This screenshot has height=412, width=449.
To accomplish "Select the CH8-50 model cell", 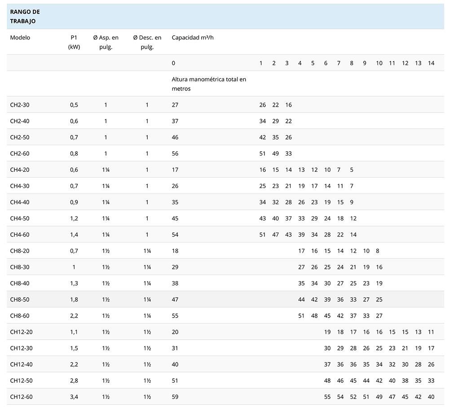I will [20, 299].
